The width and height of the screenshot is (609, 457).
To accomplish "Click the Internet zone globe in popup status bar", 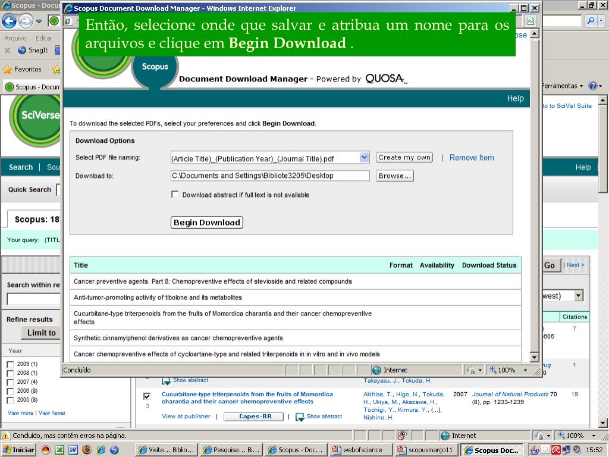I will [x=376, y=370].
